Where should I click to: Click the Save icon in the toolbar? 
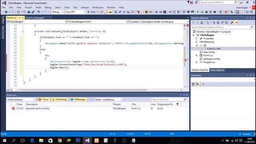point(29,12)
